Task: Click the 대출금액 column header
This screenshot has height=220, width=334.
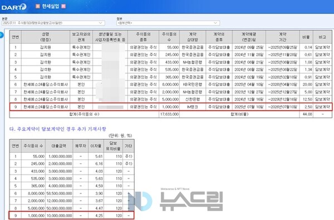Action: 59,146
